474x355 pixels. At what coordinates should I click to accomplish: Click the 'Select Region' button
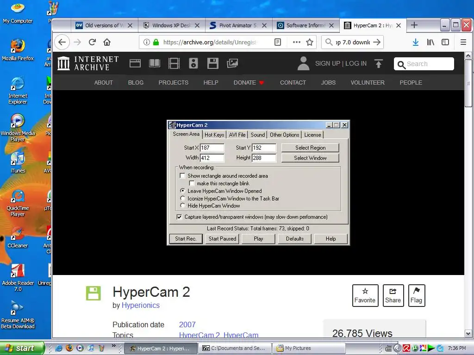310,147
